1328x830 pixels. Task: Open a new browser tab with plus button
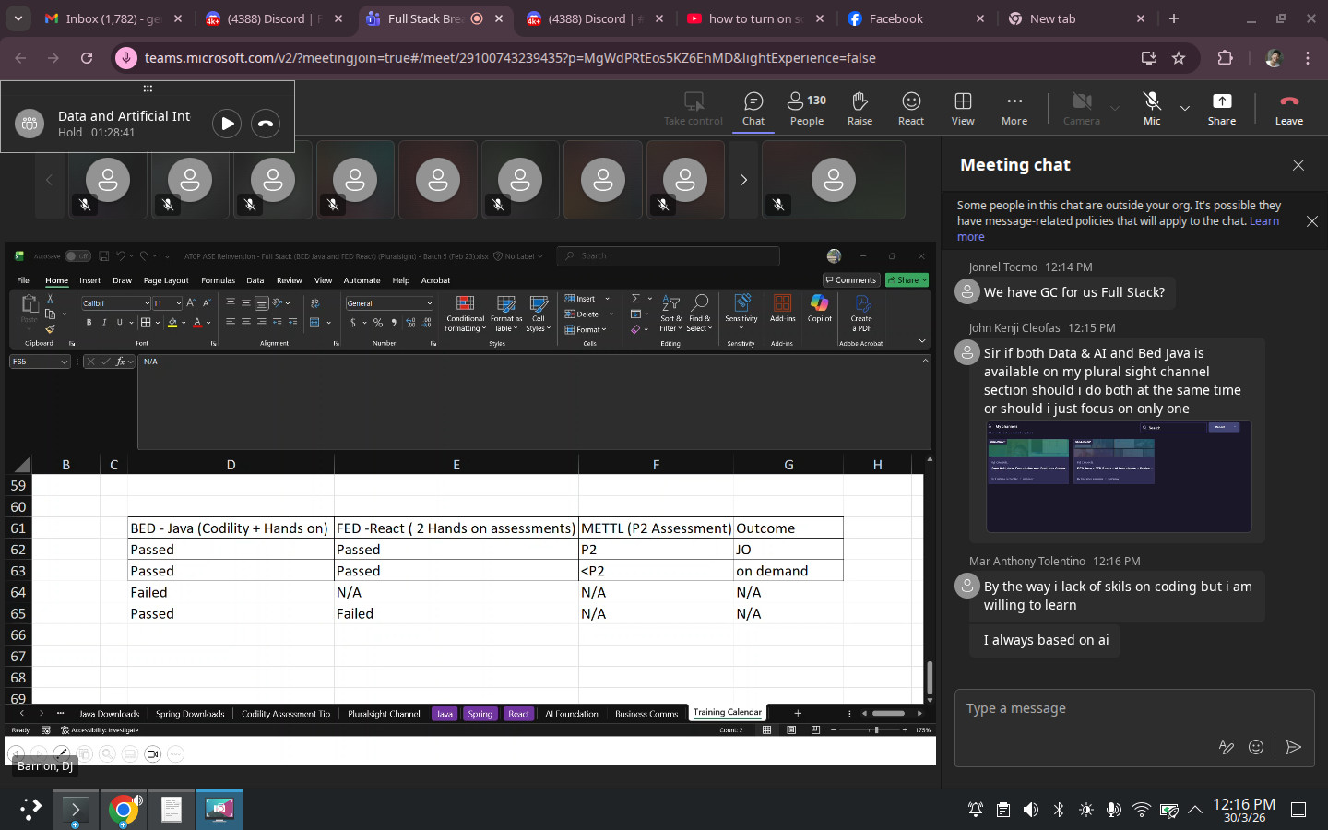click(1174, 18)
